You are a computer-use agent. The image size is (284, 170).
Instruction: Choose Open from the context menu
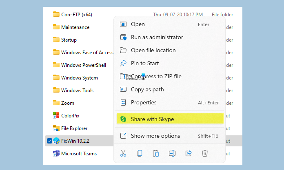point(169,24)
